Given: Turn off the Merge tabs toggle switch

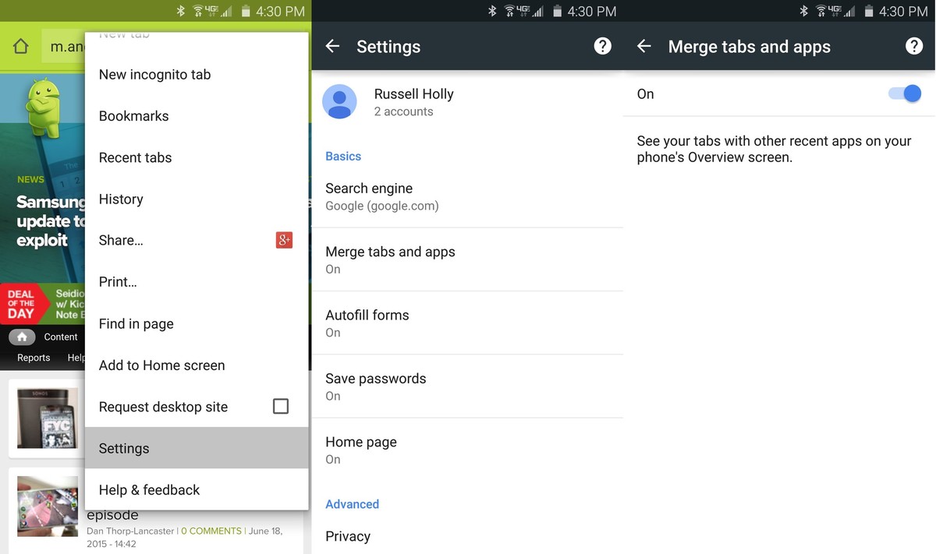Looking at the screenshot, I should (905, 94).
